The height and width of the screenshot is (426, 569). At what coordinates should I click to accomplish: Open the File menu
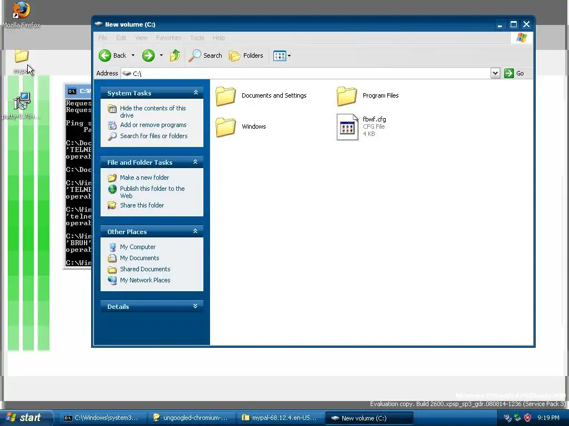[x=103, y=38]
